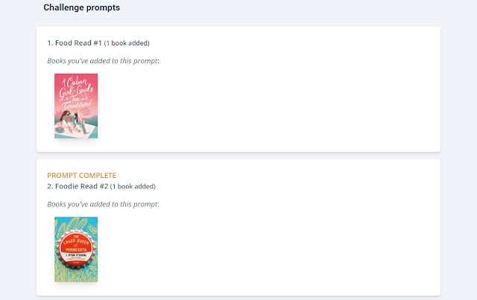This screenshot has height=300, width=477.
Task: Click the cursive title lettering on pink cover
Action: [78, 94]
